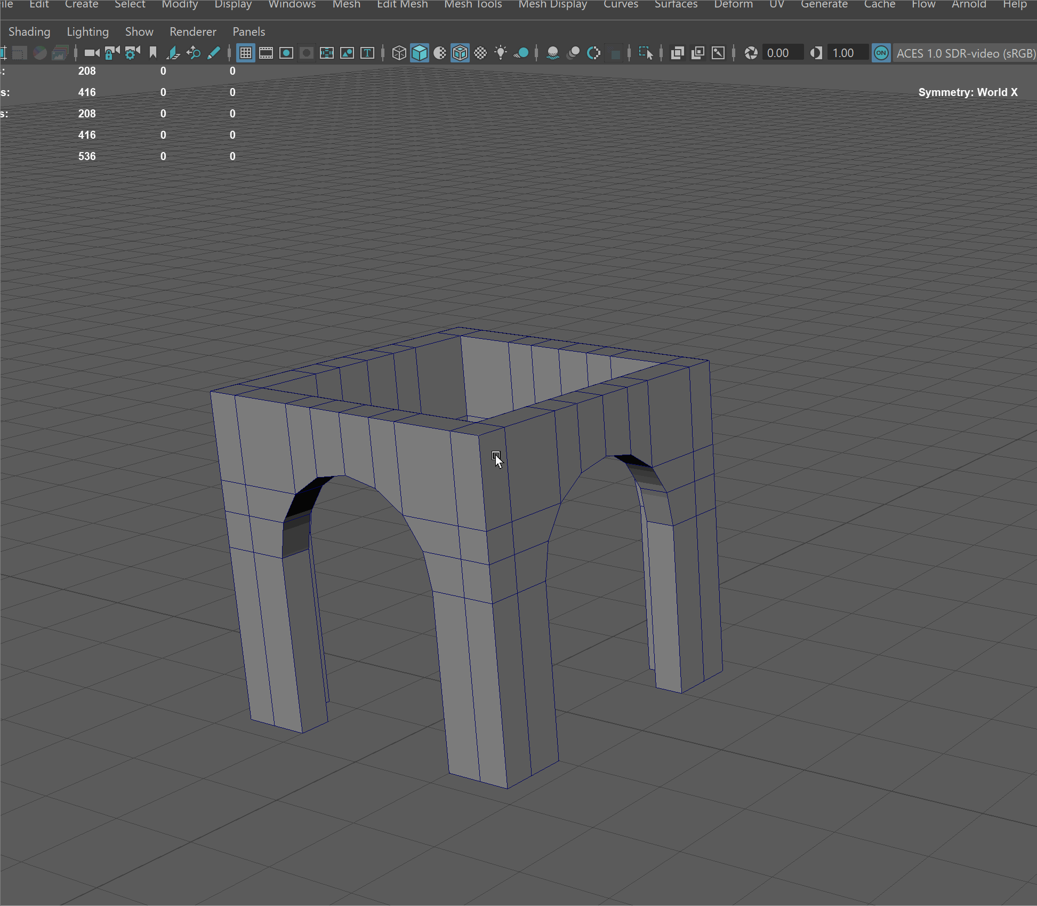This screenshot has width=1037, height=906.
Task: Open the Camera Attributes icon
Action: pyautogui.click(x=132, y=53)
